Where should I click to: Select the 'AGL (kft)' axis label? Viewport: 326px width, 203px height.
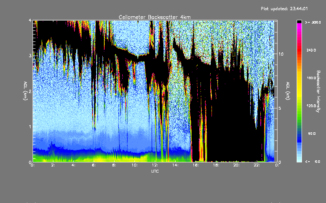[288, 91]
